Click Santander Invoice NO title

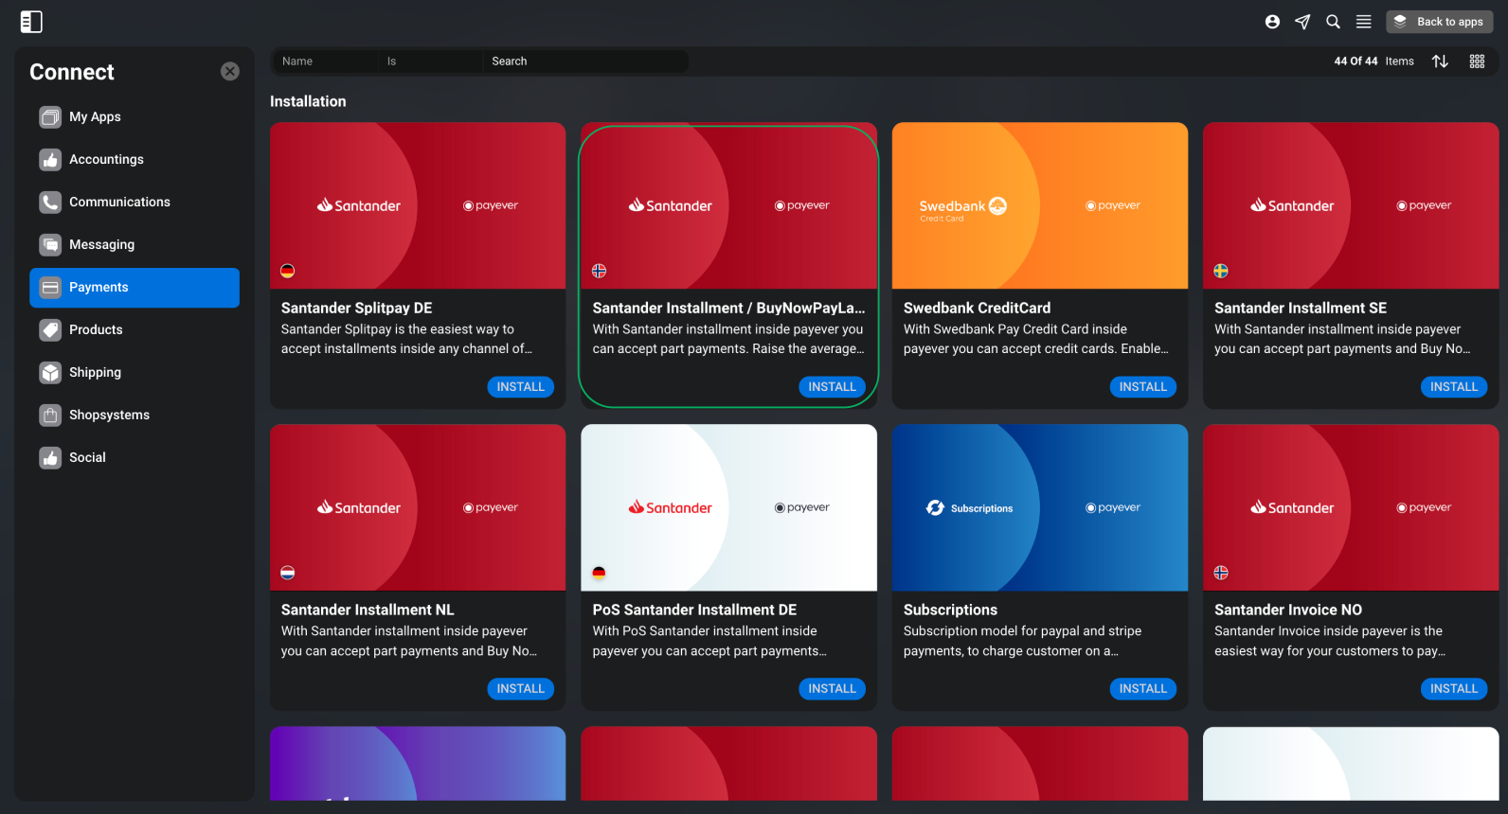(x=1288, y=610)
